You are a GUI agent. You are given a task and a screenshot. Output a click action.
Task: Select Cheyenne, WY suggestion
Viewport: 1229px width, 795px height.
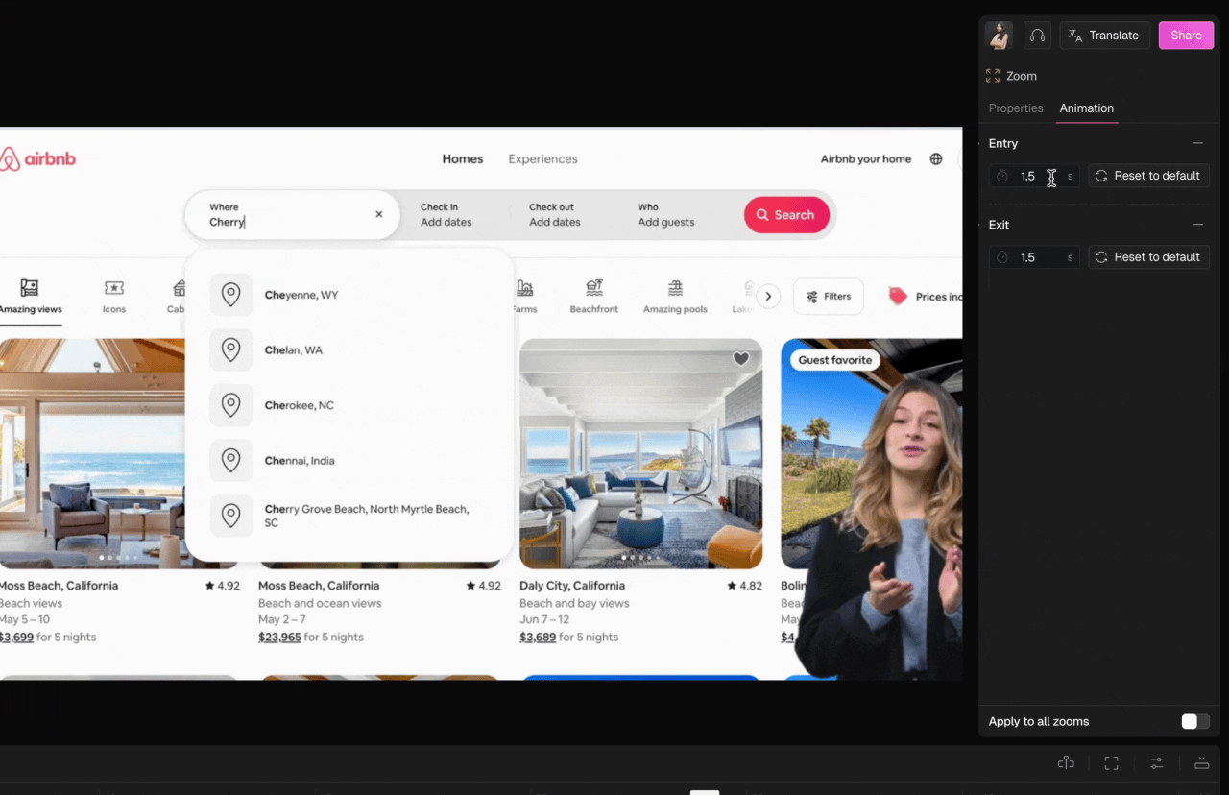coord(349,295)
